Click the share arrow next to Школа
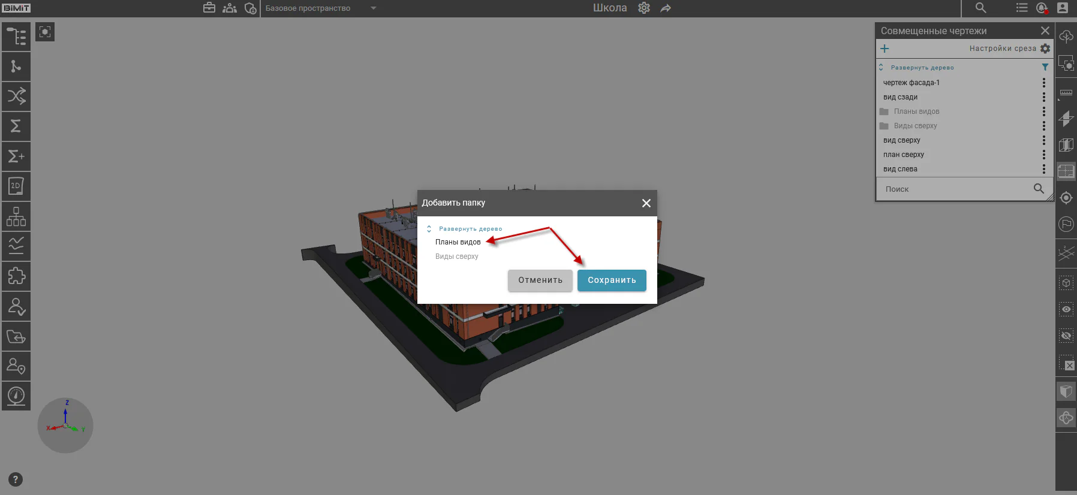The image size is (1077, 495). pos(666,8)
